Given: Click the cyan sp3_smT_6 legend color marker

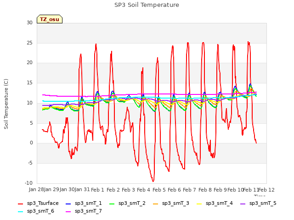Looking at the screenshot, I should [20, 212].
